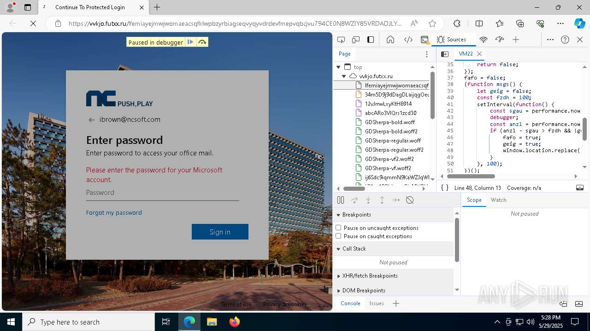Toggle device emulation in DevTools
The image size is (590, 331).
point(356,40)
